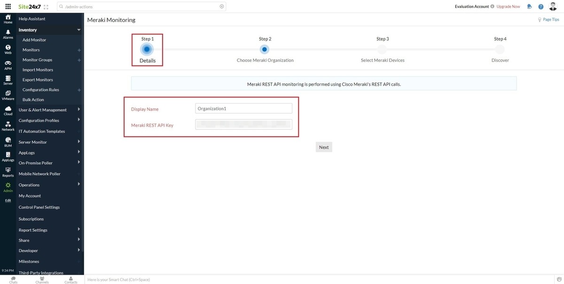The width and height of the screenshot is (564, 284).
Task: Select Import Monitors
Action: click(x=38, y=70)
